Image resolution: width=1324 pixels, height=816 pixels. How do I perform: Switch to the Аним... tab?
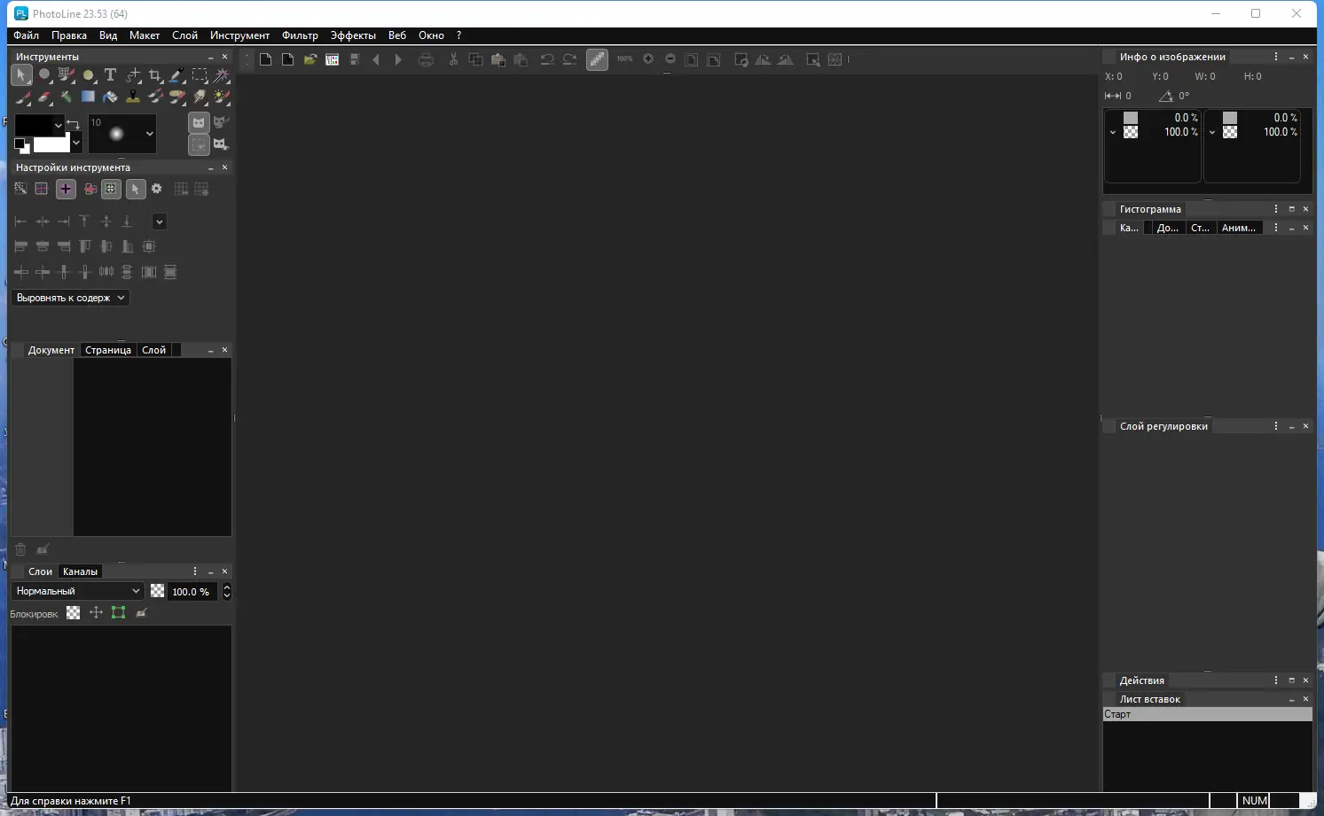click(1239, 228)
